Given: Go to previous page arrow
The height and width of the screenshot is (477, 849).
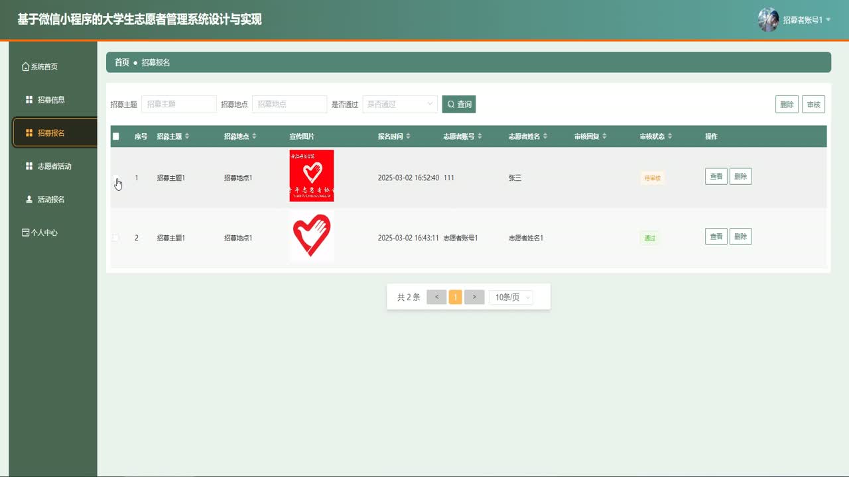Looking at the screenshot, I should (x=436, y=297).
